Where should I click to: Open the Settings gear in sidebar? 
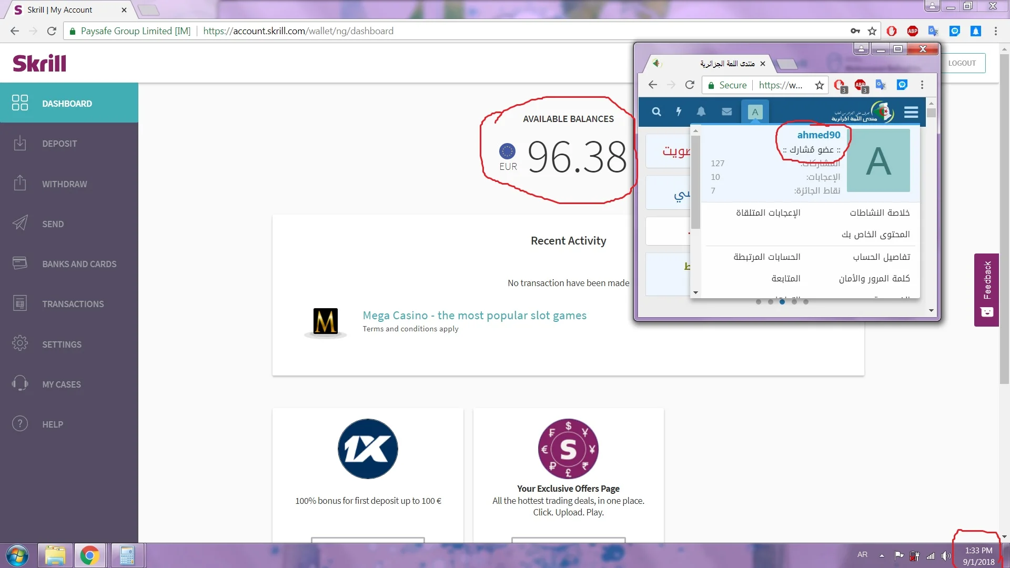coord(20,344)
